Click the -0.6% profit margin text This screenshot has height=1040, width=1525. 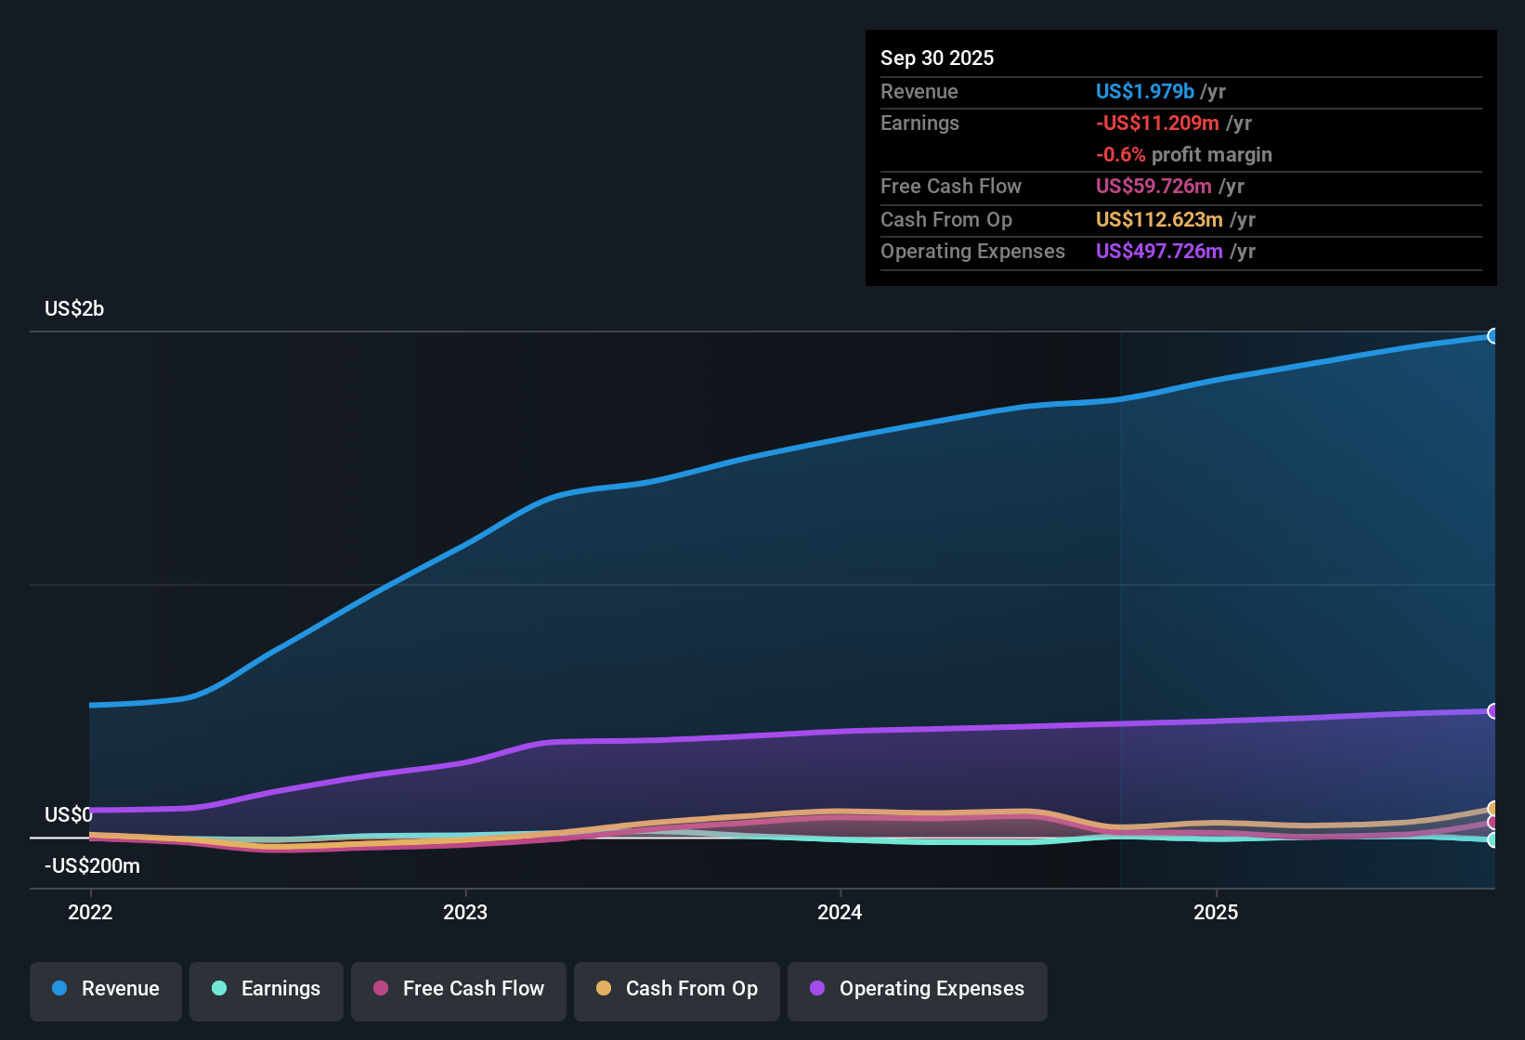point(1184,155)
